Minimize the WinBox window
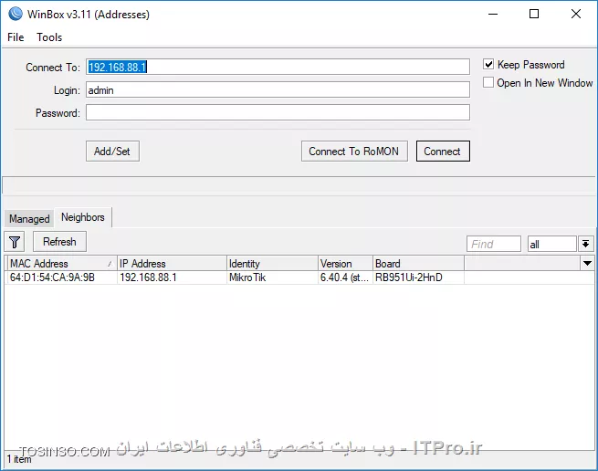The image size is (598, 471). (x=493, y=14)
